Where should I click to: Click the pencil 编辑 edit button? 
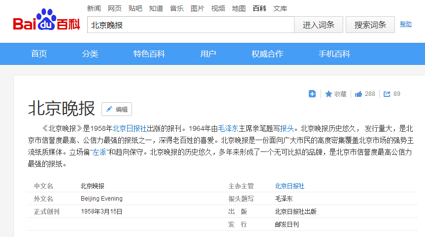(x=117, y=109)
